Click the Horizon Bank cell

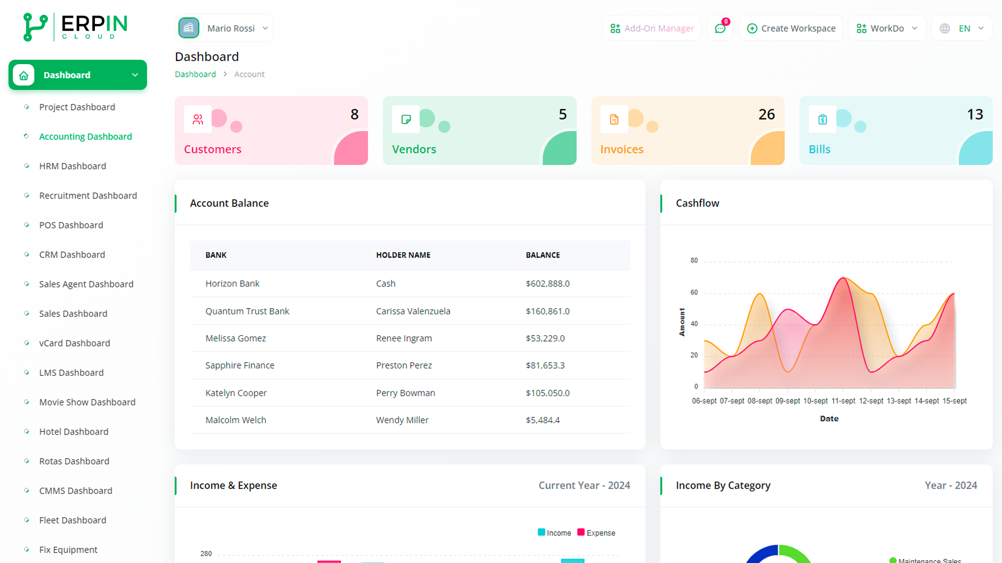pyautogui.click(x=232, y=284)
